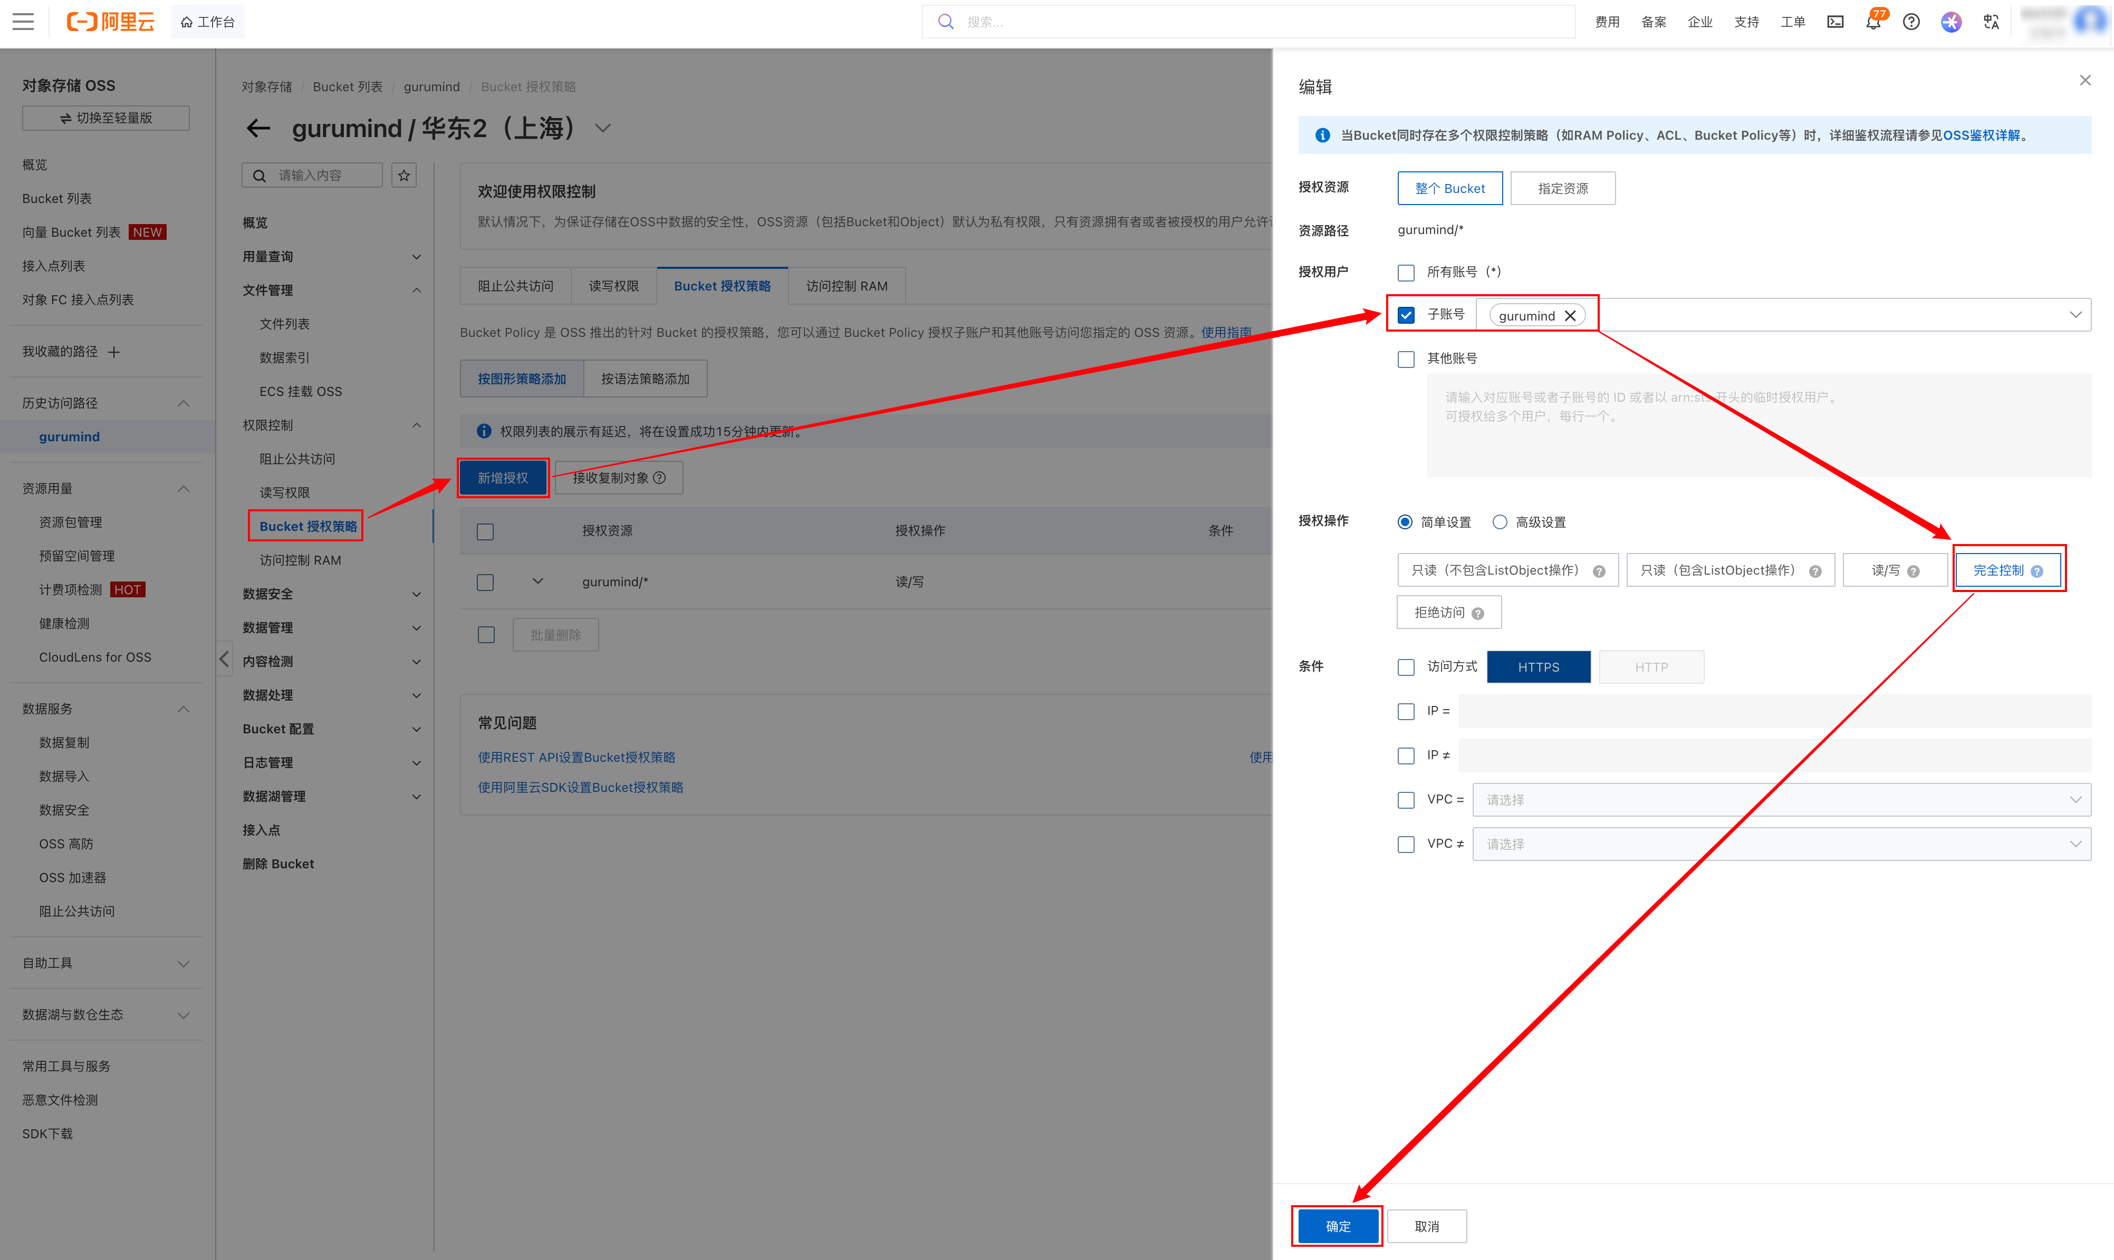The image size is (2114, 1260).
Task: Uncheck the 子账号 checkbox
Action: coord(1406,314)
